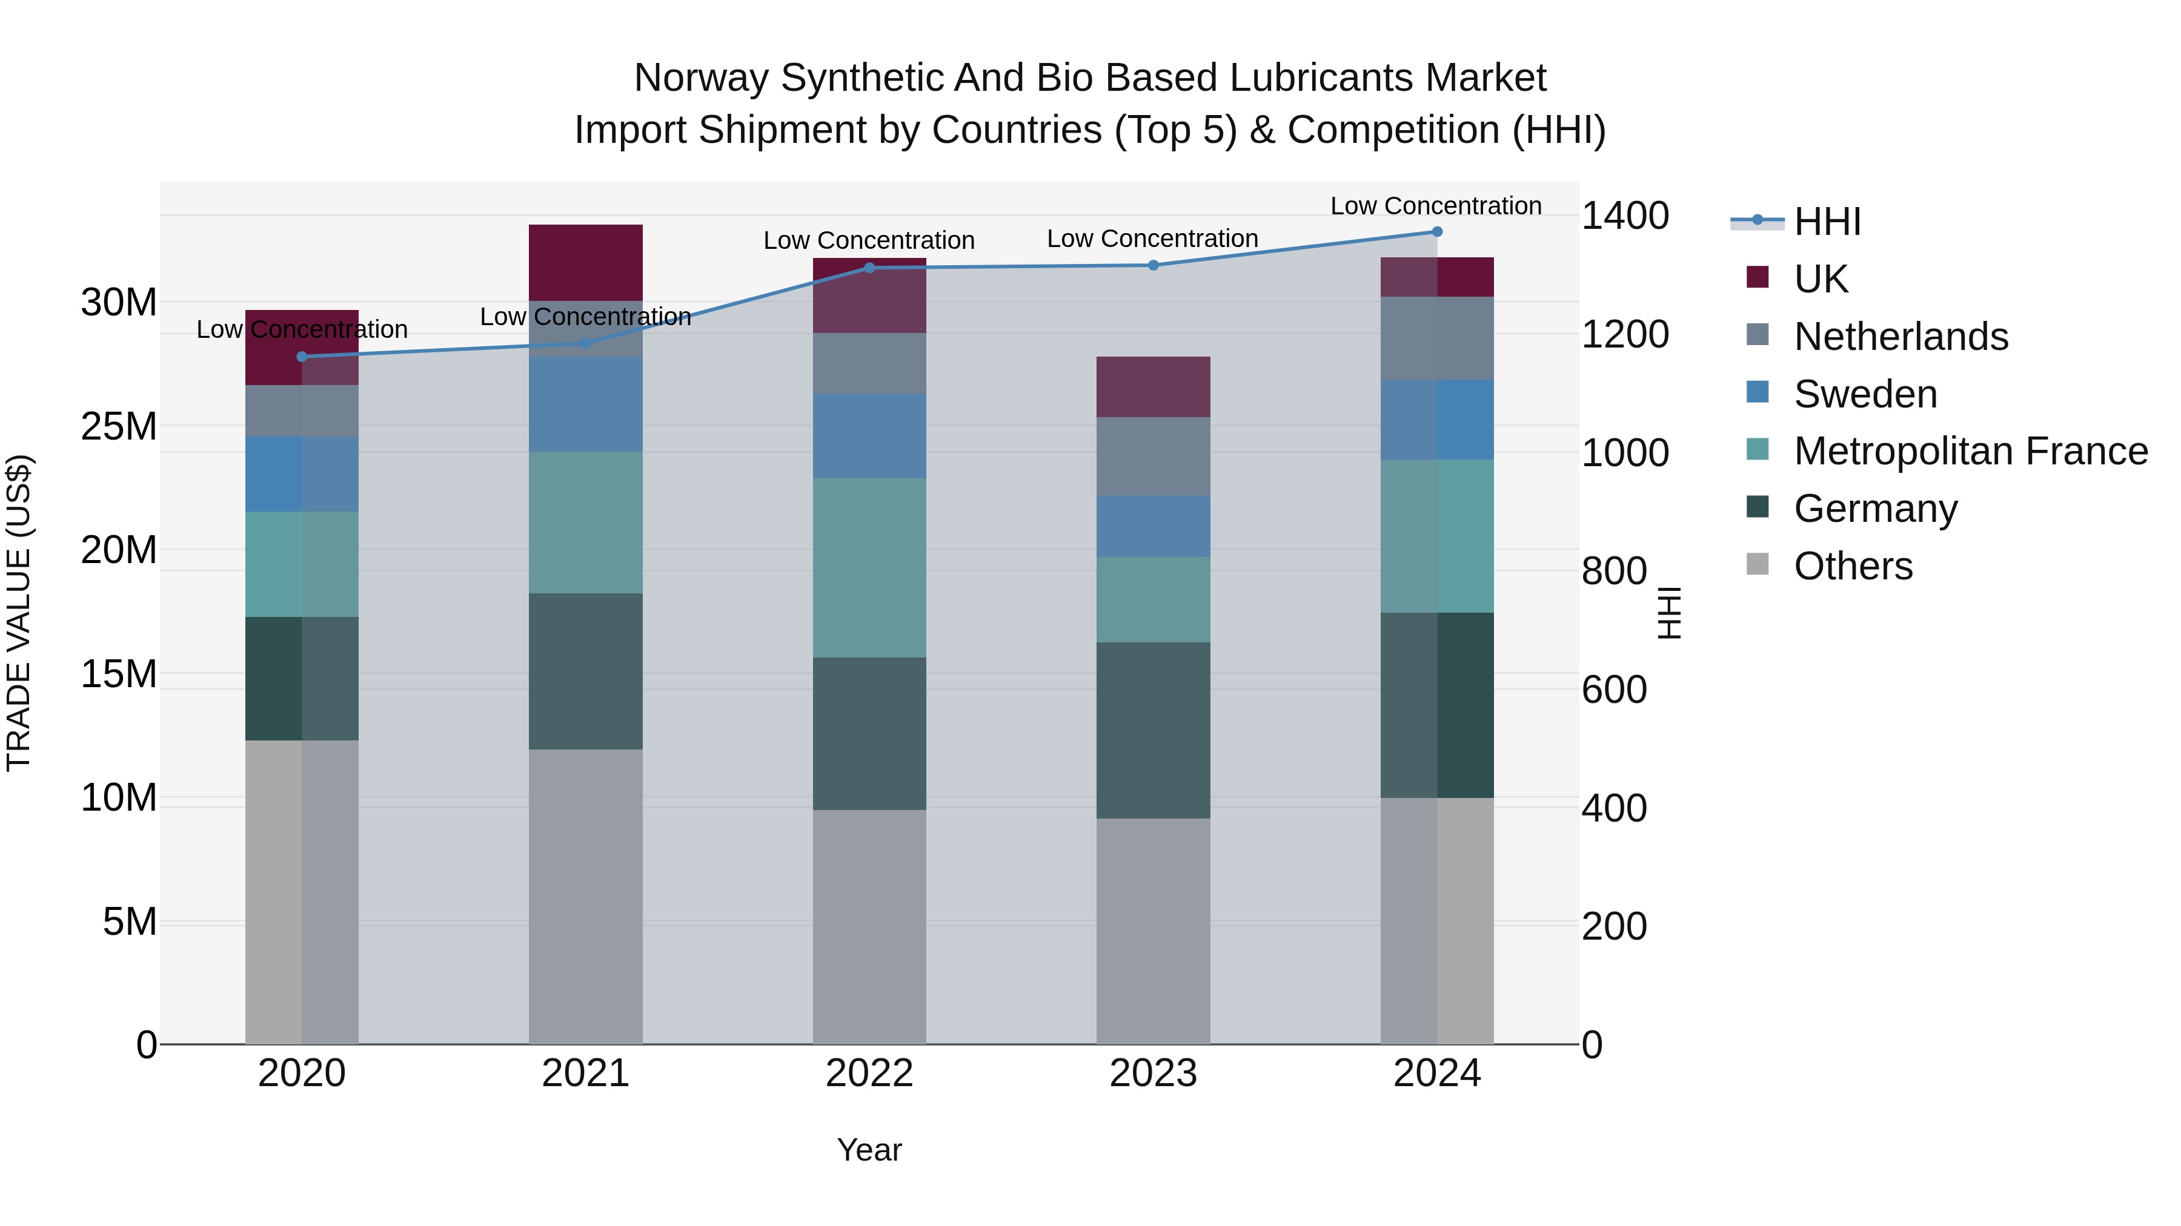Click the 2020 Sweden bar segment
This screenshot has height=1226, width=2181.
click(302, 475)
